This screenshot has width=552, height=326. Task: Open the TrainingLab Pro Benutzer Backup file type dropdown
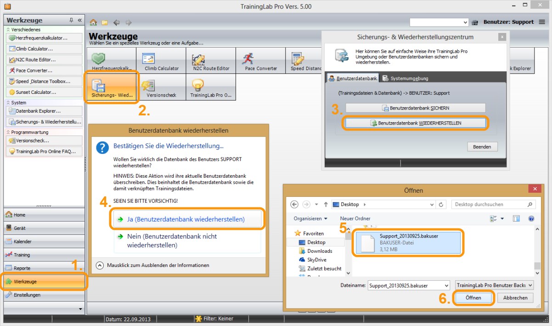click(495, 285)
